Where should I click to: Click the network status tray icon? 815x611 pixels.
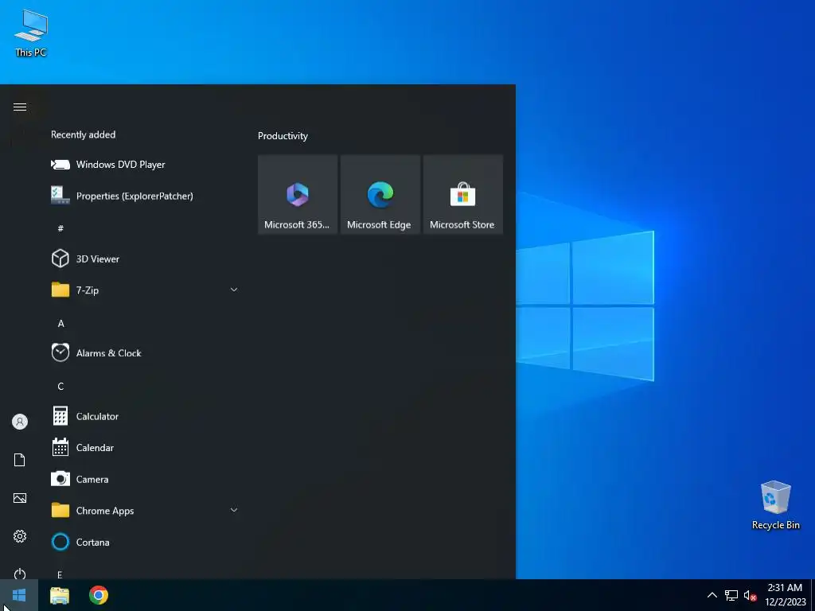click(731, 595)
